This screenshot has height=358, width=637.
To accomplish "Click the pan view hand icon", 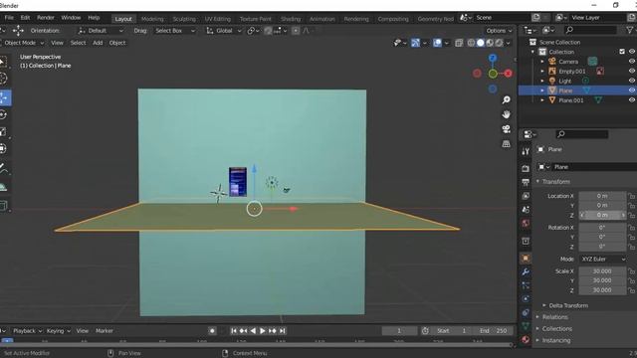I will [x=507, y=114].
